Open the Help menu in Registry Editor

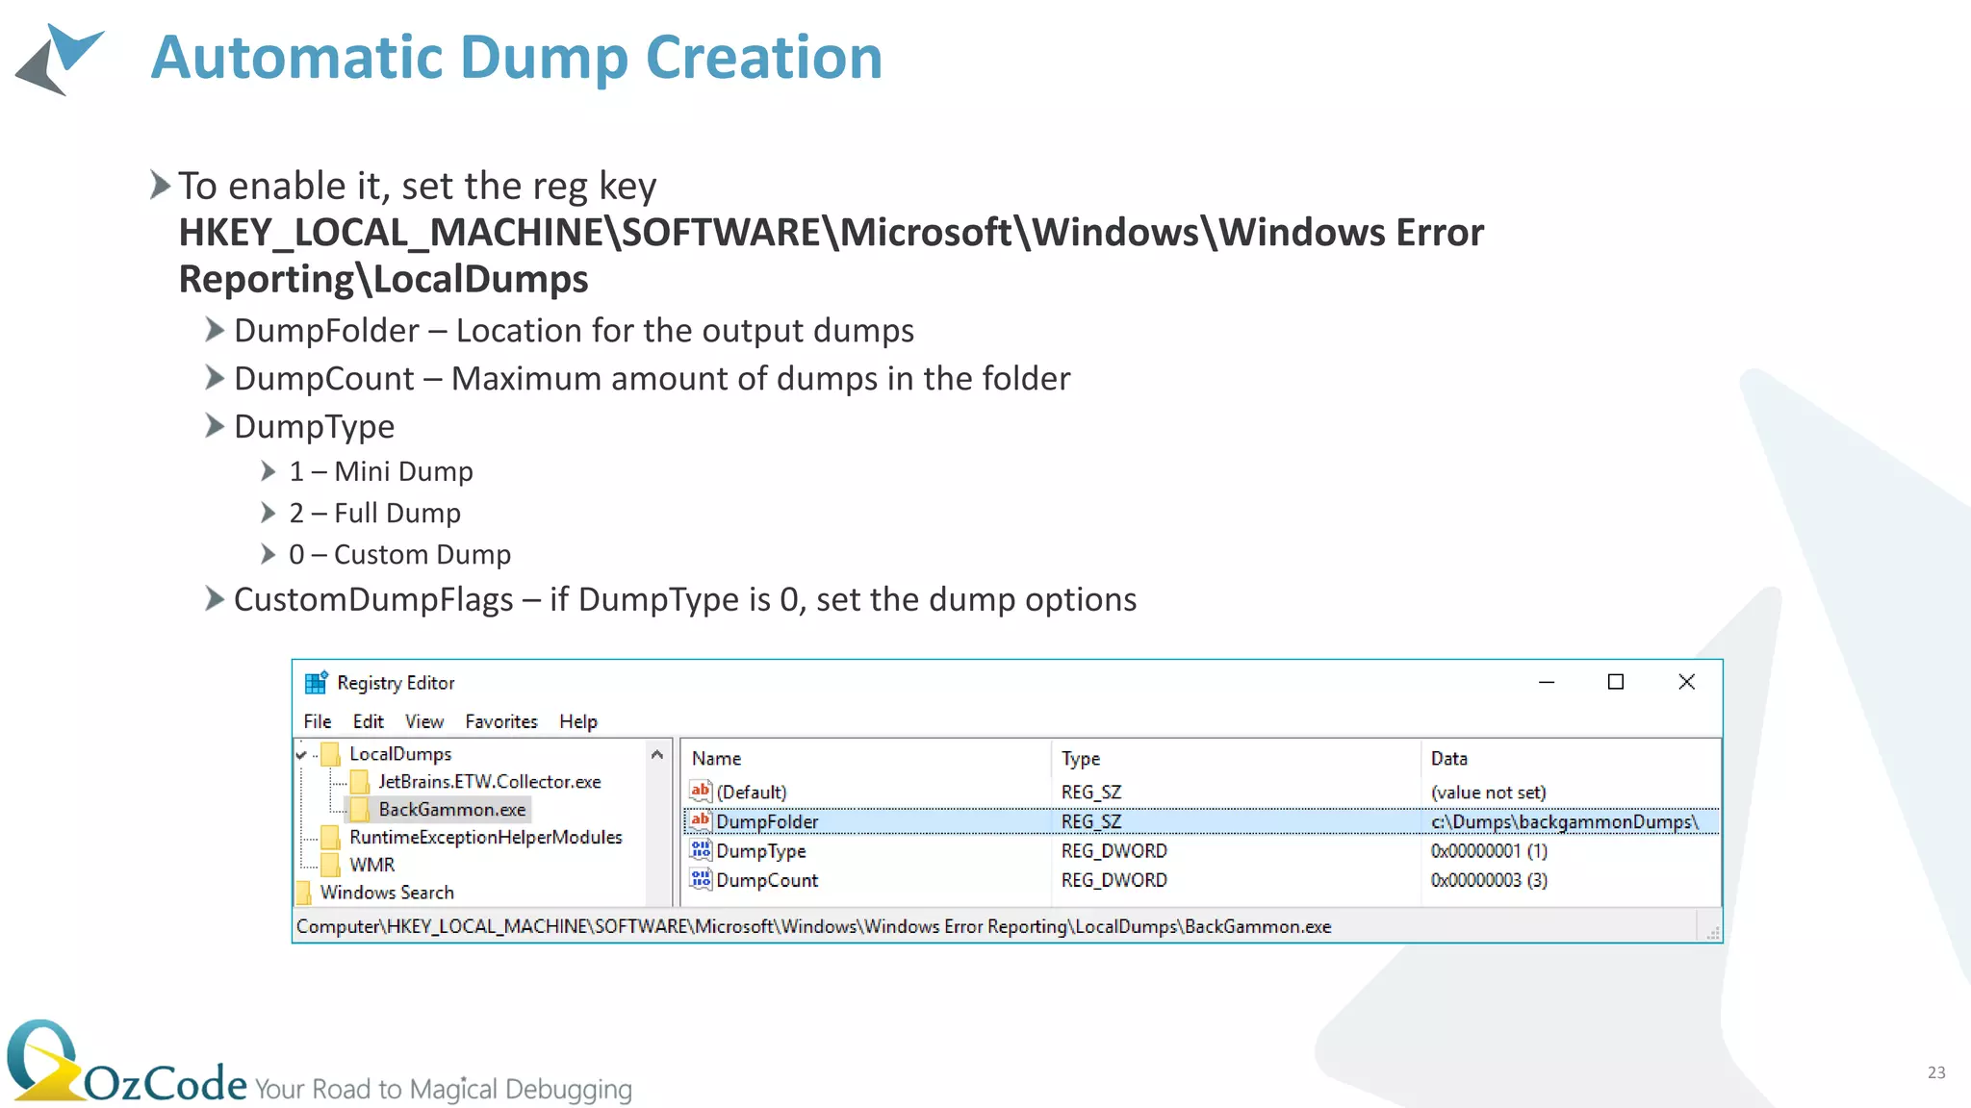[x=578, y=721]
